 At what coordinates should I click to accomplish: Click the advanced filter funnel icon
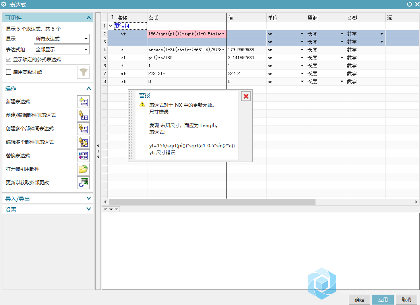coord(83,72)
